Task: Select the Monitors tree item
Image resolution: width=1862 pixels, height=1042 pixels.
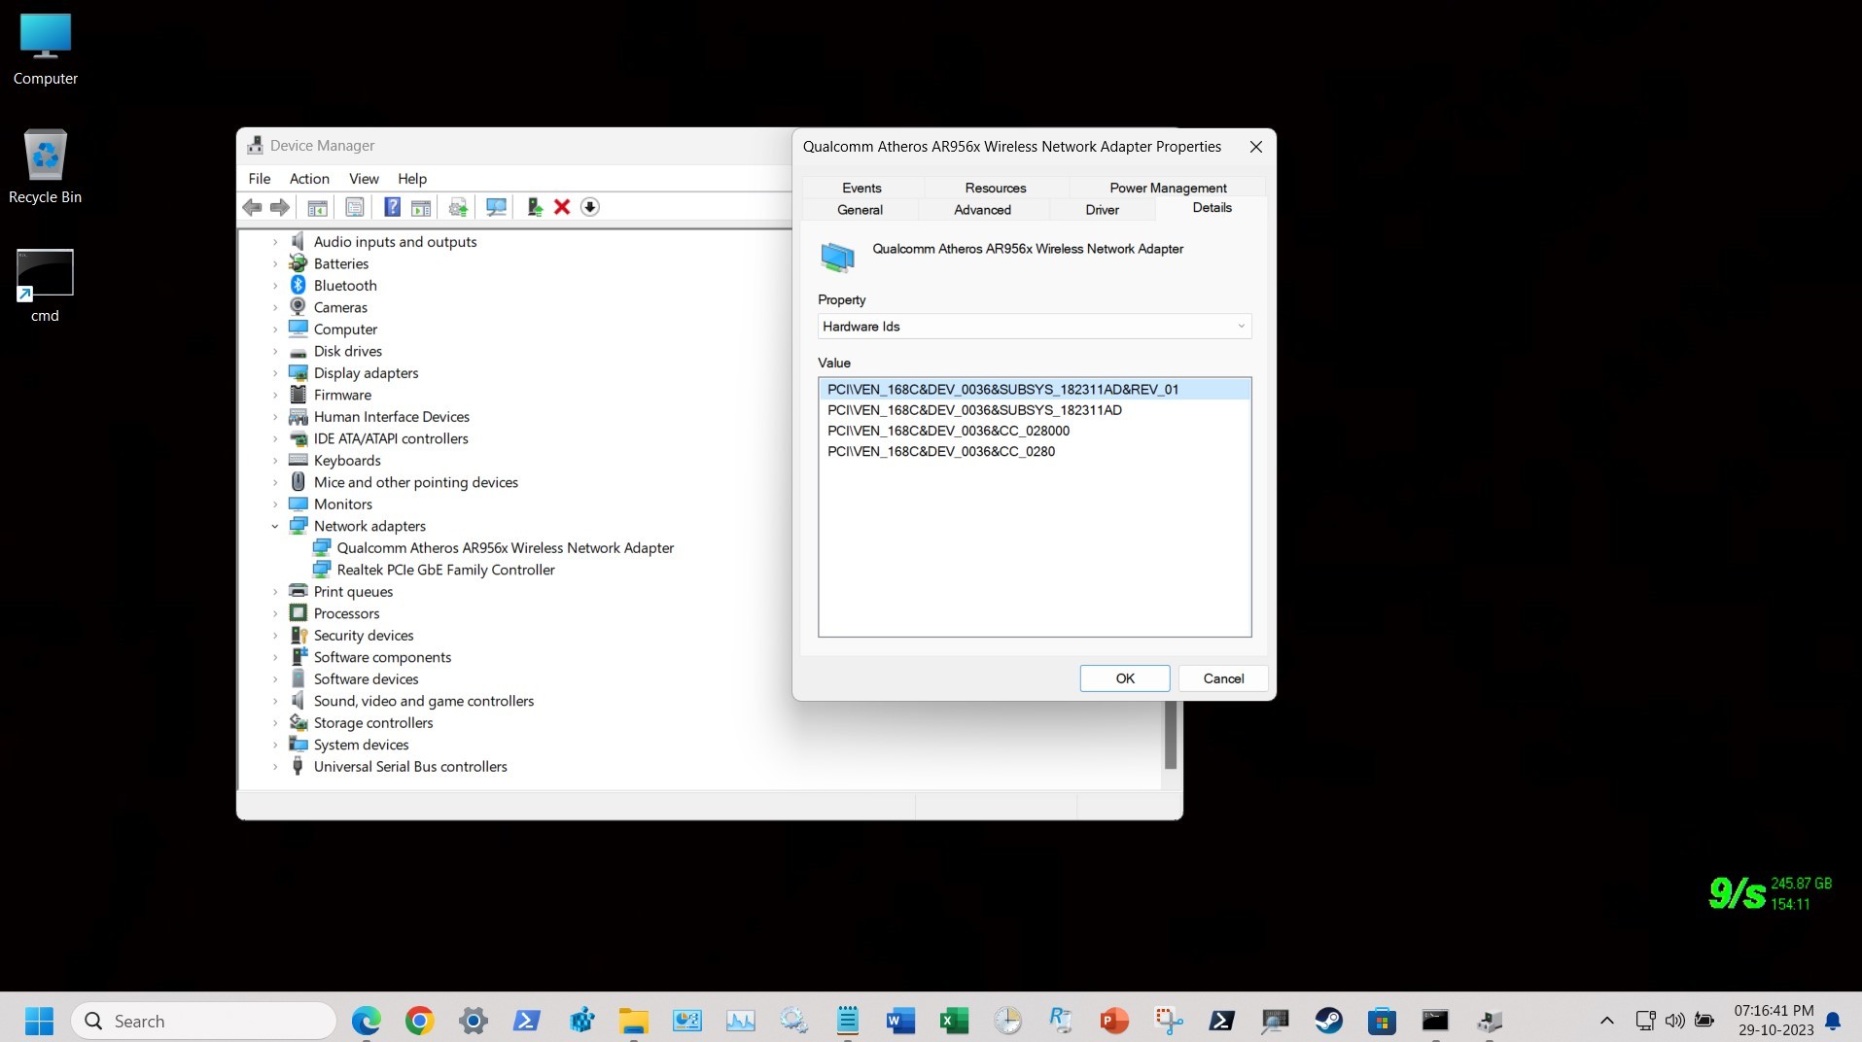Action: 343,504
